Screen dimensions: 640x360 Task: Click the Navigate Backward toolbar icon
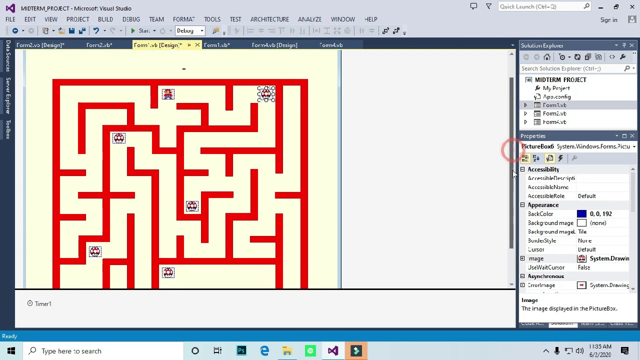(x=15, y=31)
